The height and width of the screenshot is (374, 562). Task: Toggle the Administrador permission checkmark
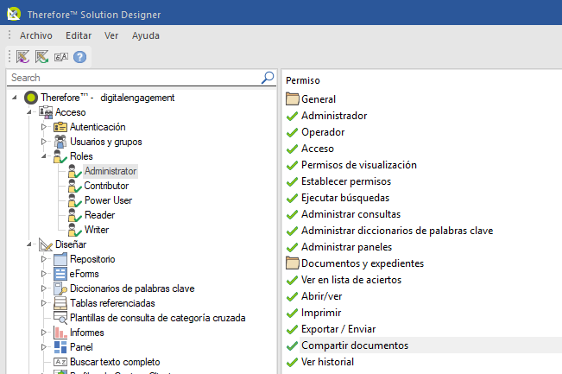point(292,116)
